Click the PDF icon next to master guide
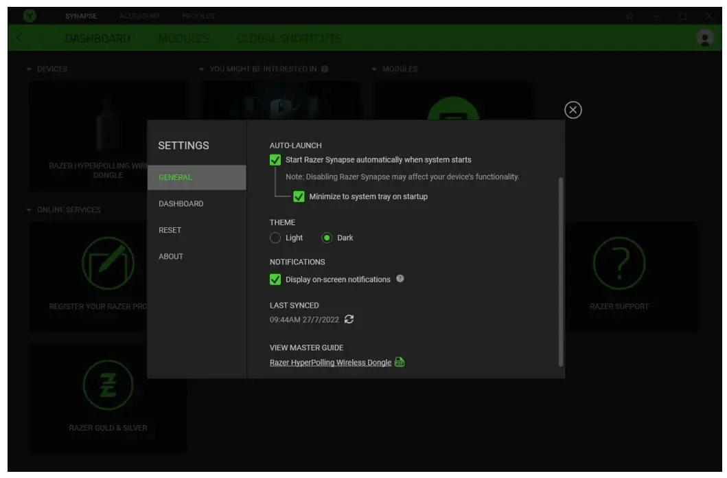The width and height of the screenshot is (727, 478). point(400,363)
